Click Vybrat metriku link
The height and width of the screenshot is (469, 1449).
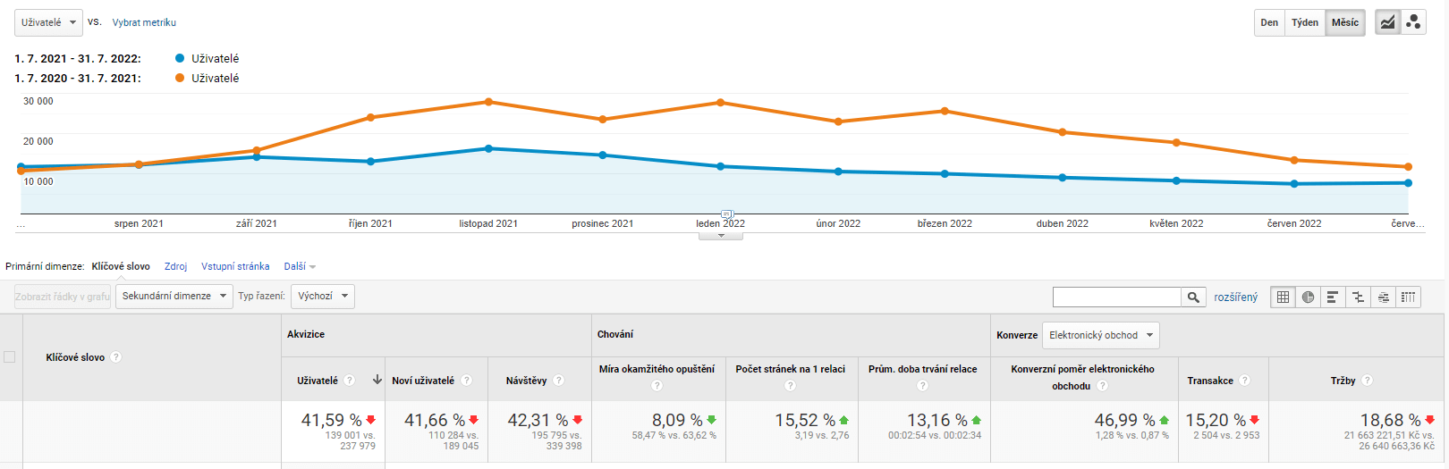pyautogui.click(x=144, y=22)
